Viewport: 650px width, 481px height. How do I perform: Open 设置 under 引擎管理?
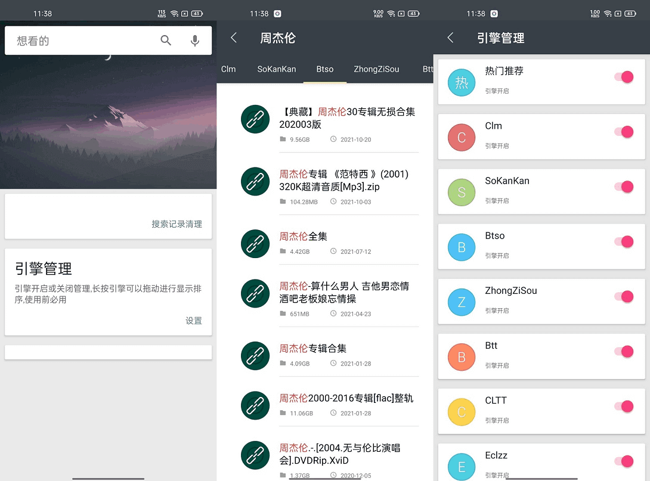coord(194,321)
